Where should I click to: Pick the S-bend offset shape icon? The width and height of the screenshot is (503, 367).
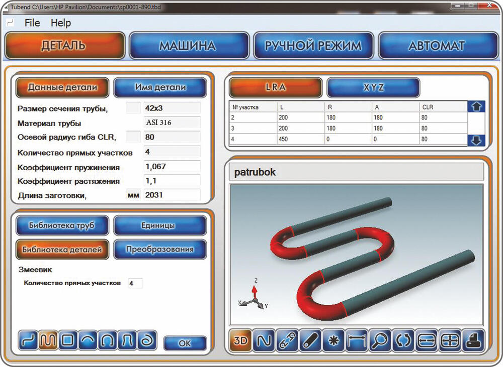pos(29,341)
